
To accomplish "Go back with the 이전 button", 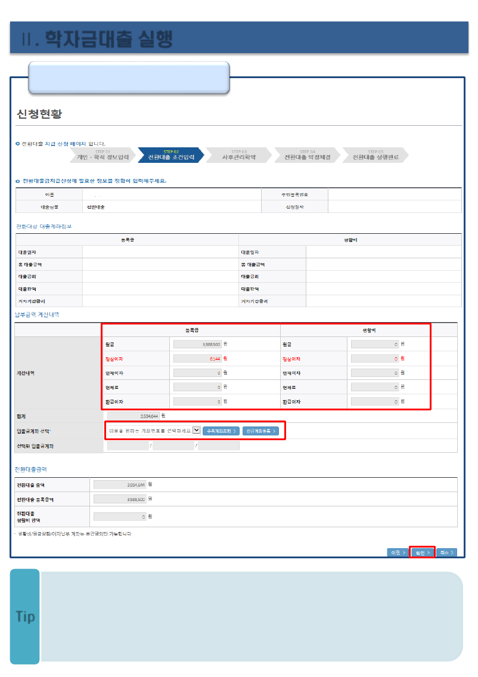I will (398, 553).
